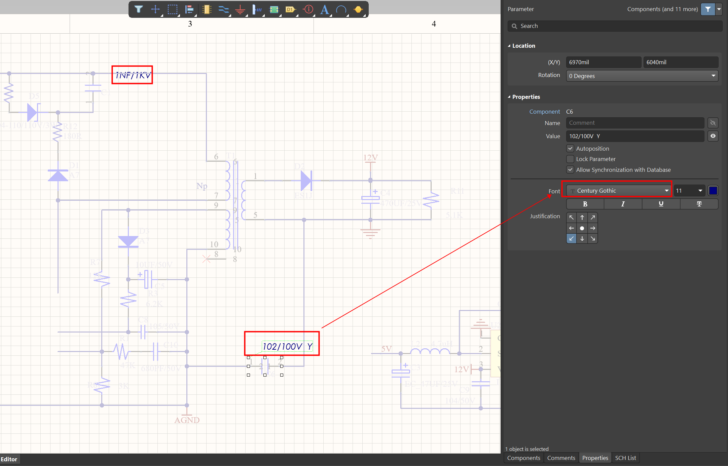728x466 pixels.
Task: Click the Search field in Properties panel
Action: click(x=615, y=26)
